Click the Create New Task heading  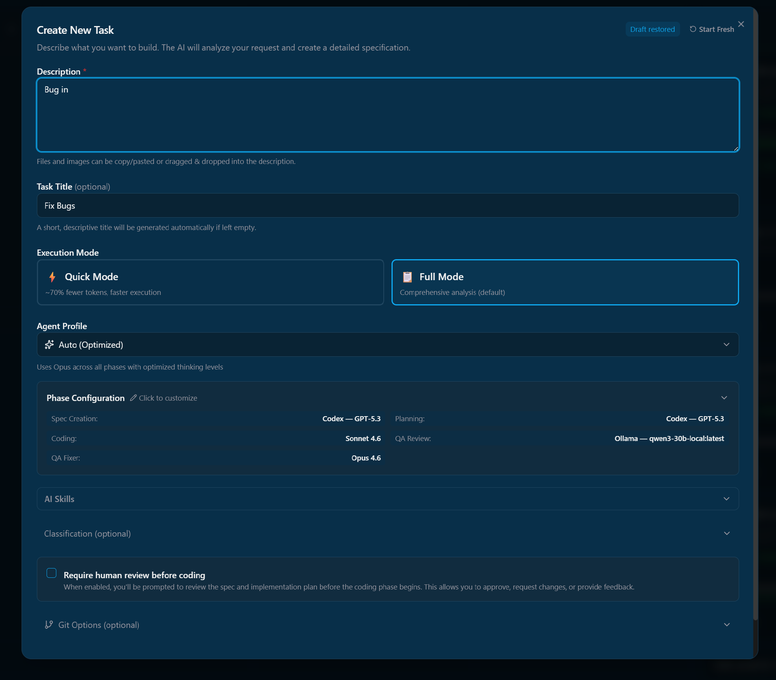75,30
